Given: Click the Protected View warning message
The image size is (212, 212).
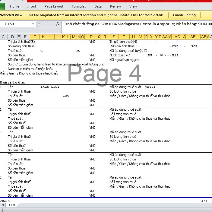Looking at the screenshot, I should 96,15.
